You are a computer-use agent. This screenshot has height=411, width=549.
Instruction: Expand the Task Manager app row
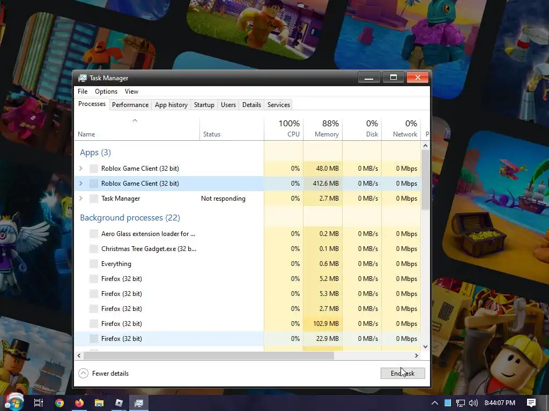81,199
